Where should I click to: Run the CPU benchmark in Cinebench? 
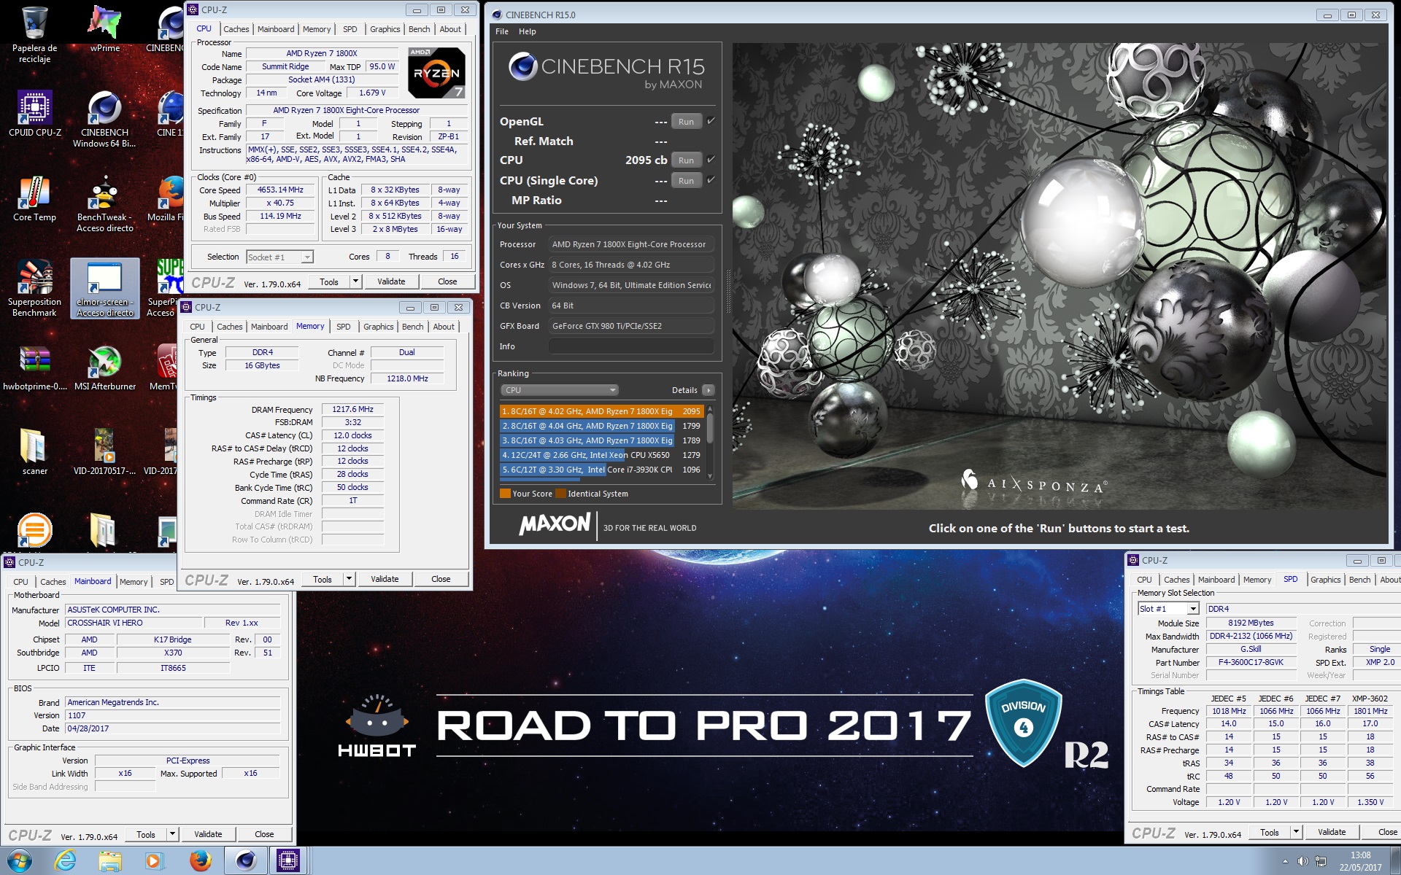(x=686, y=160)
